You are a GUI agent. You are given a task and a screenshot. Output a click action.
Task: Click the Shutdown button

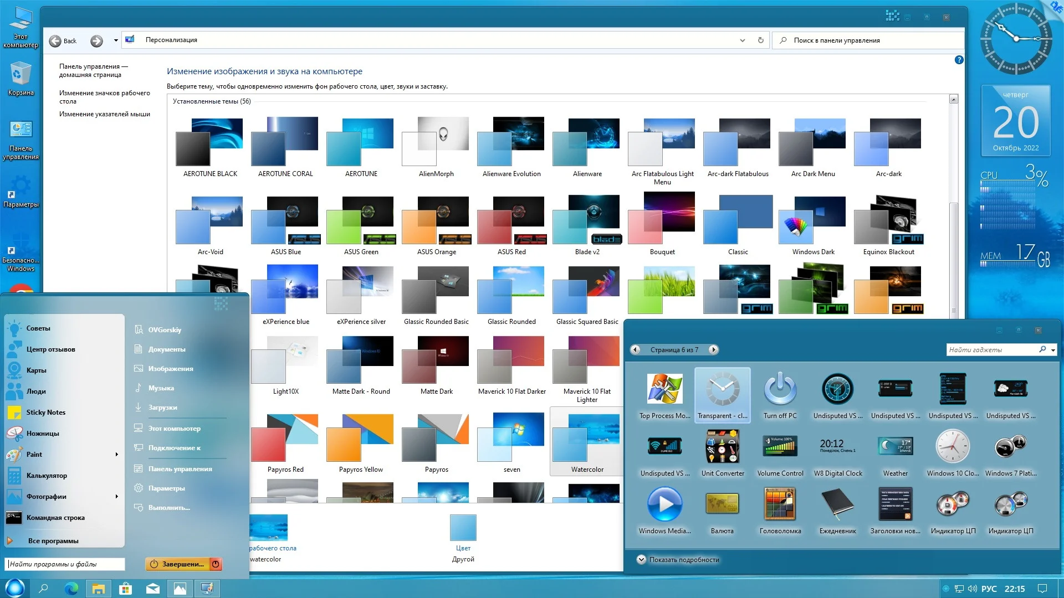click(177, 564)
